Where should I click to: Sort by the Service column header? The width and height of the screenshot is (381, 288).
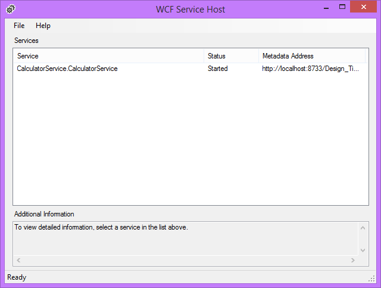click(x=108, y=56)
